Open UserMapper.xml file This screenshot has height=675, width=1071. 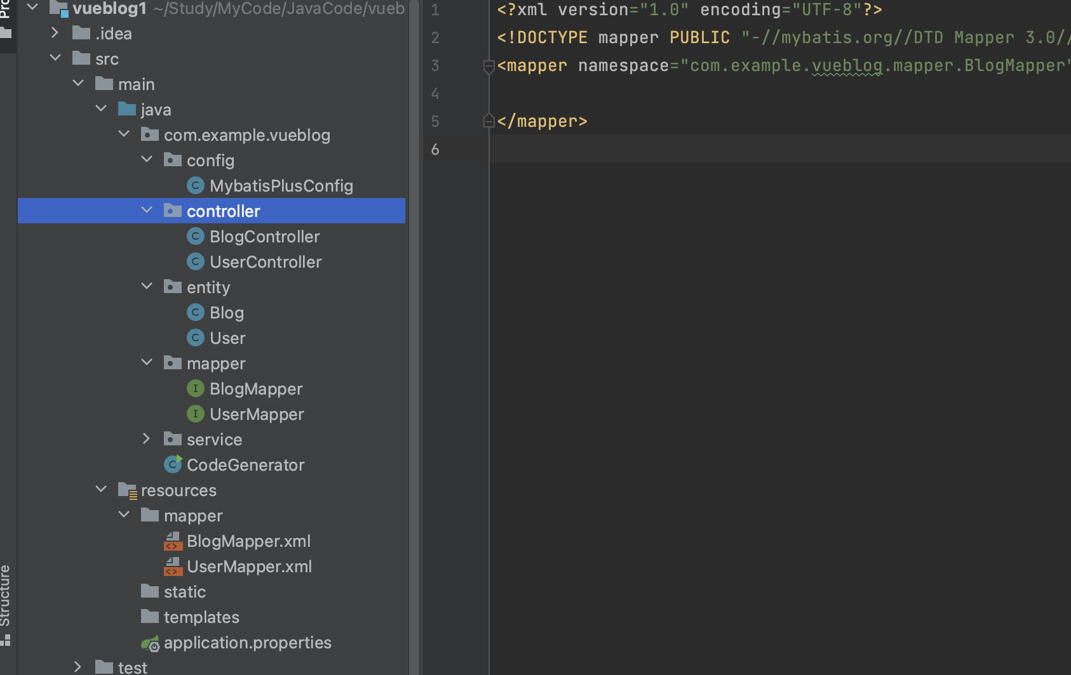[249, 567]
